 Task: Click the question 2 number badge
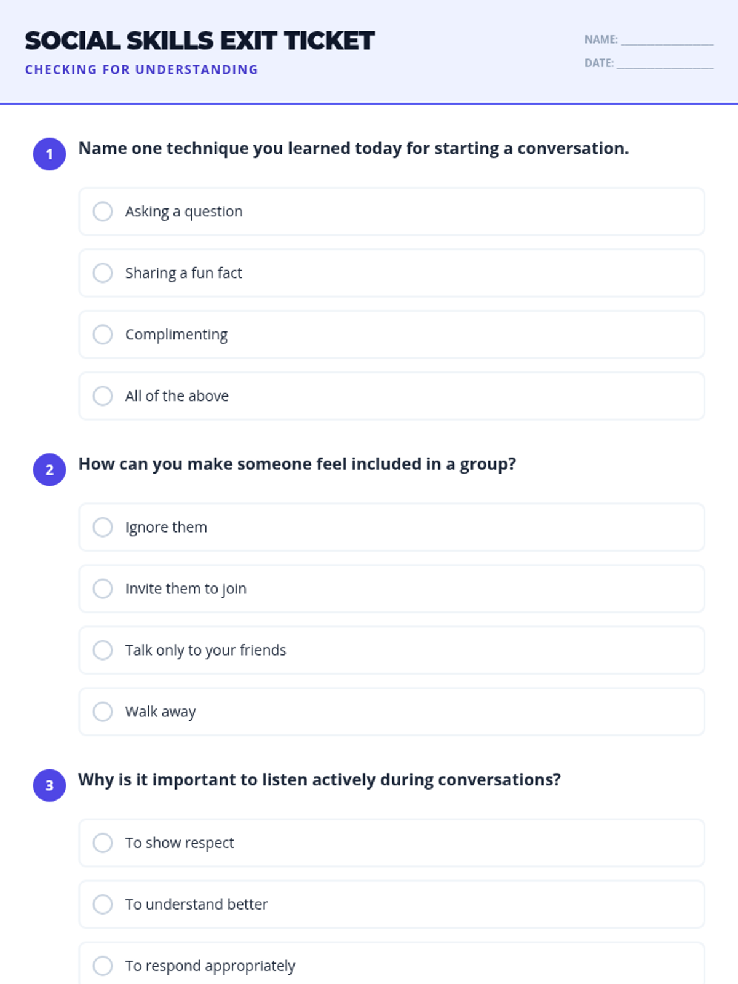pos(49,470)
